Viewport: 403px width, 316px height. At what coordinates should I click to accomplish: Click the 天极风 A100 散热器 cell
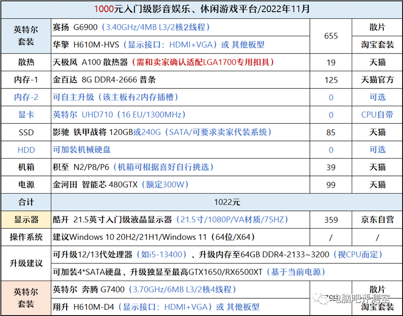pos(180,62)
